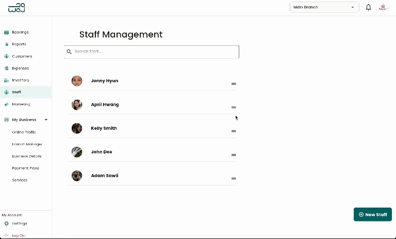The width and height of the screenshot is (396, 239).
Task: Click the My Account label
Action: tap(12, 215)
